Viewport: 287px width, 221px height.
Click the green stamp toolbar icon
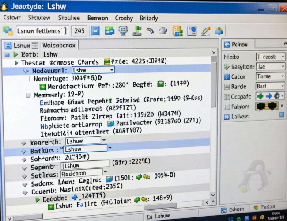pyautogui.click(x=137, y=30)
